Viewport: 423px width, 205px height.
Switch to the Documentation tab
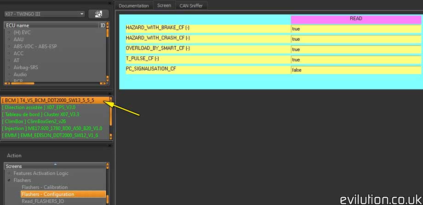(133, 6)
